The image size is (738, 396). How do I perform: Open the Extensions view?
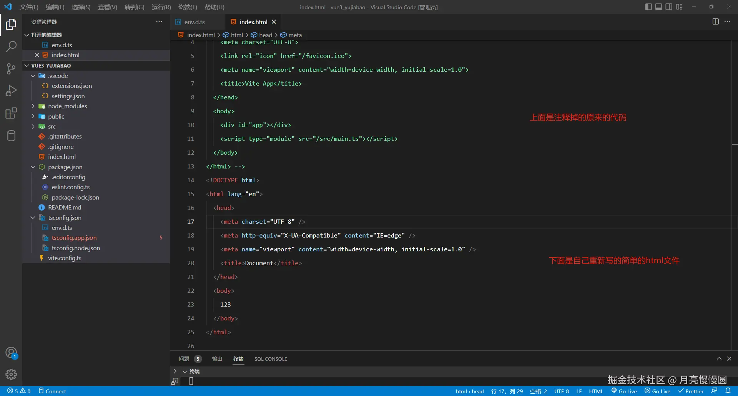coord(11,113)
